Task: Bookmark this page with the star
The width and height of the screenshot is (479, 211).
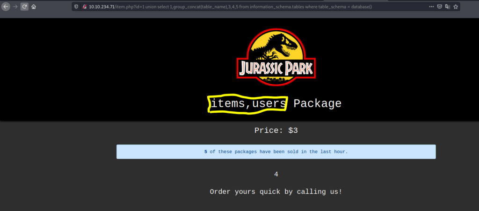Action: 456,7
